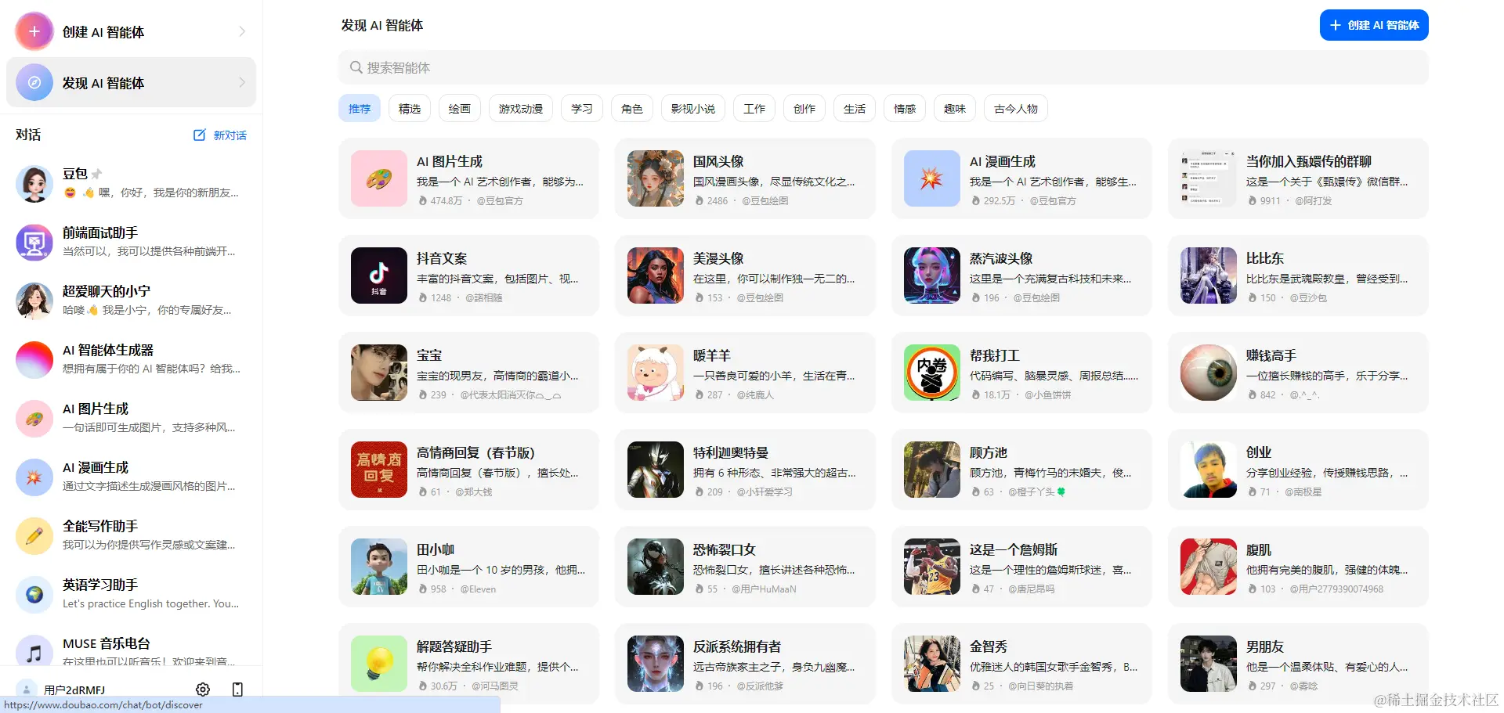Click the blue 创建 AI 智能体 button

(1374, 25)
